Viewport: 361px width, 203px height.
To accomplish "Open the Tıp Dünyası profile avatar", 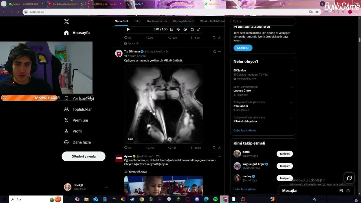I will coord(119,53).
